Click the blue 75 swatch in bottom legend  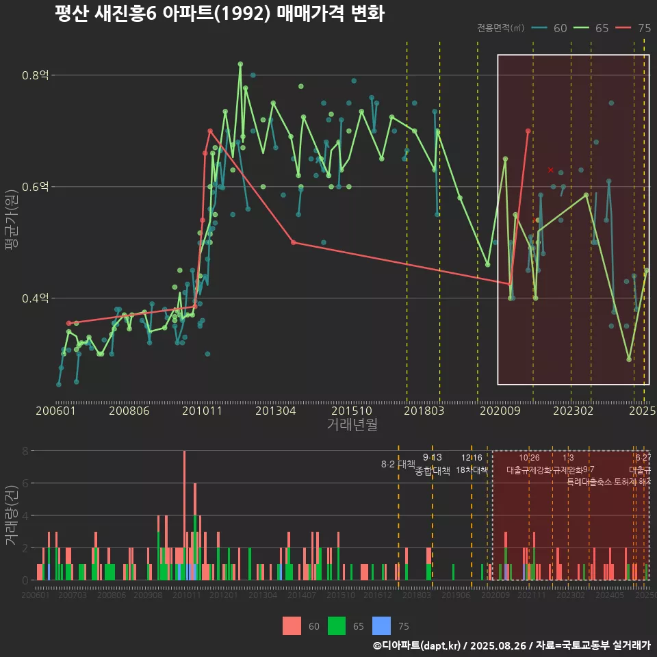click(x=381, y=626)
